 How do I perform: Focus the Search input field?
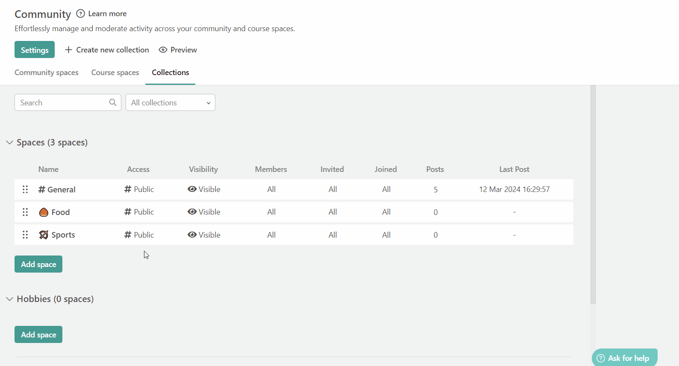[62, 102]
